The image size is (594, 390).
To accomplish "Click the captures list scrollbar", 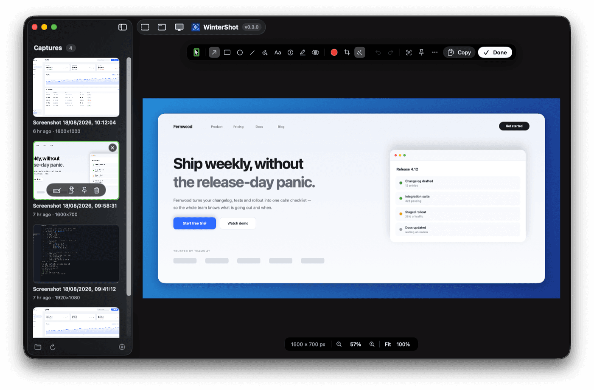I will (x=129, y=176).
